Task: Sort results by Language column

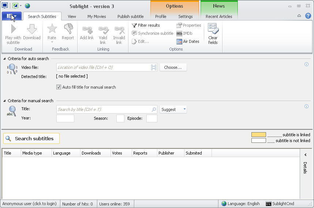Action: [66, 153]
